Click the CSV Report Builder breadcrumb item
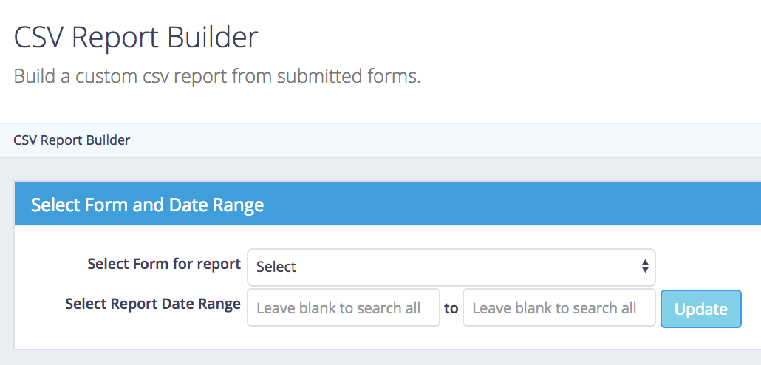 click(x=72, y=140)
